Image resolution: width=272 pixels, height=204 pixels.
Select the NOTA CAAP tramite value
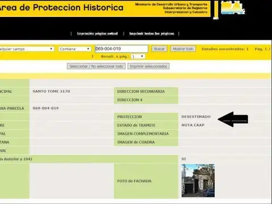[193, 125]
